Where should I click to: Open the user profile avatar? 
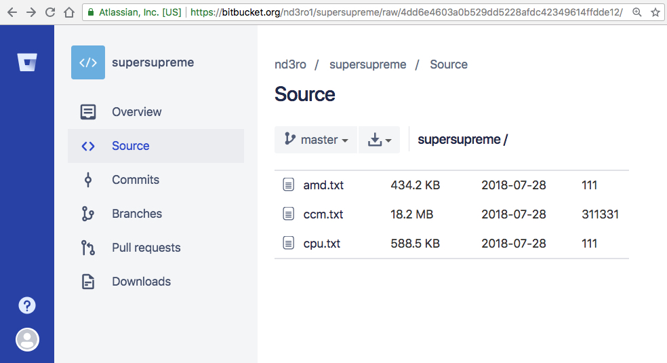[x=27, y=340]
